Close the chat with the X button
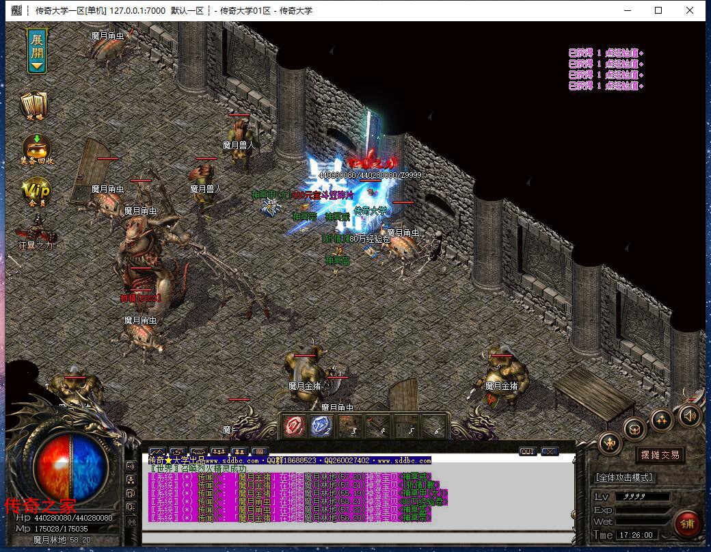This screenshot has height=552, width=711. pyautogui.click(x=550, y=451)
